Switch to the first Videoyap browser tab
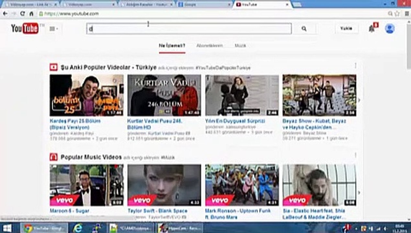The image size is (411, 233). point(30,5)
